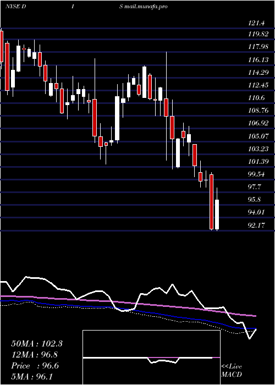Click the <<Live MACD label
The width and height of the screenshot is (275, 385).
pyautogui.click(x=232, y=371)
